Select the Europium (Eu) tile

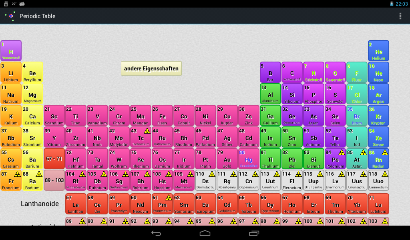(x=205, y=204)
